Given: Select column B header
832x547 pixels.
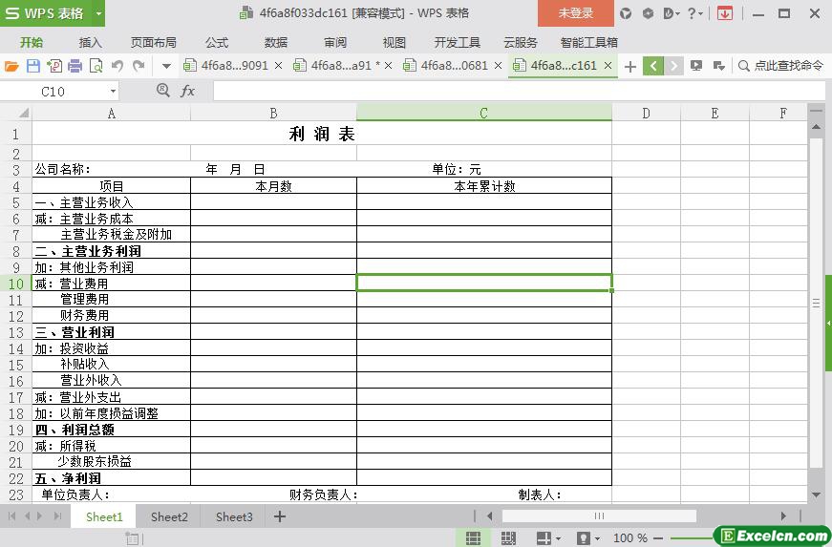Looking at the screenshot, I should (273, 113).
